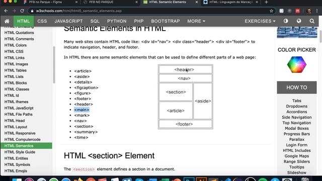Viewport: 322px width, 181px height.
Task: Go back with browser back arrow
Action: [x=6, y=11]
